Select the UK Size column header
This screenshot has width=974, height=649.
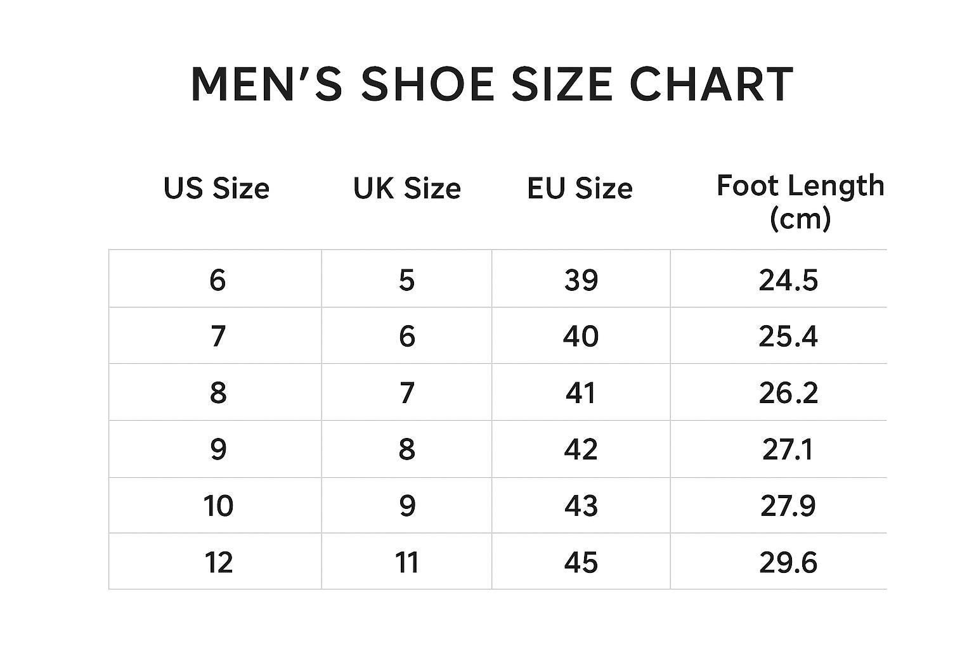406,188
